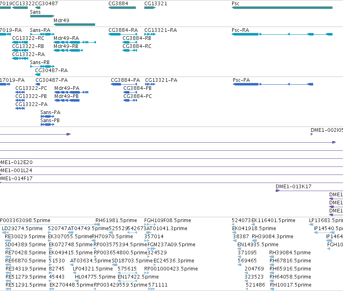This screenshot has width=343, height=291.
Task: Select the 371095 EST label
Action: coord(247,253)
